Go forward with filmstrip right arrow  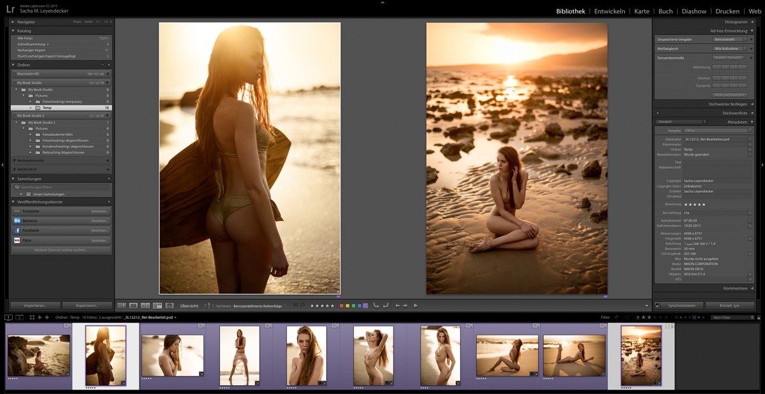tap(47, 317)
